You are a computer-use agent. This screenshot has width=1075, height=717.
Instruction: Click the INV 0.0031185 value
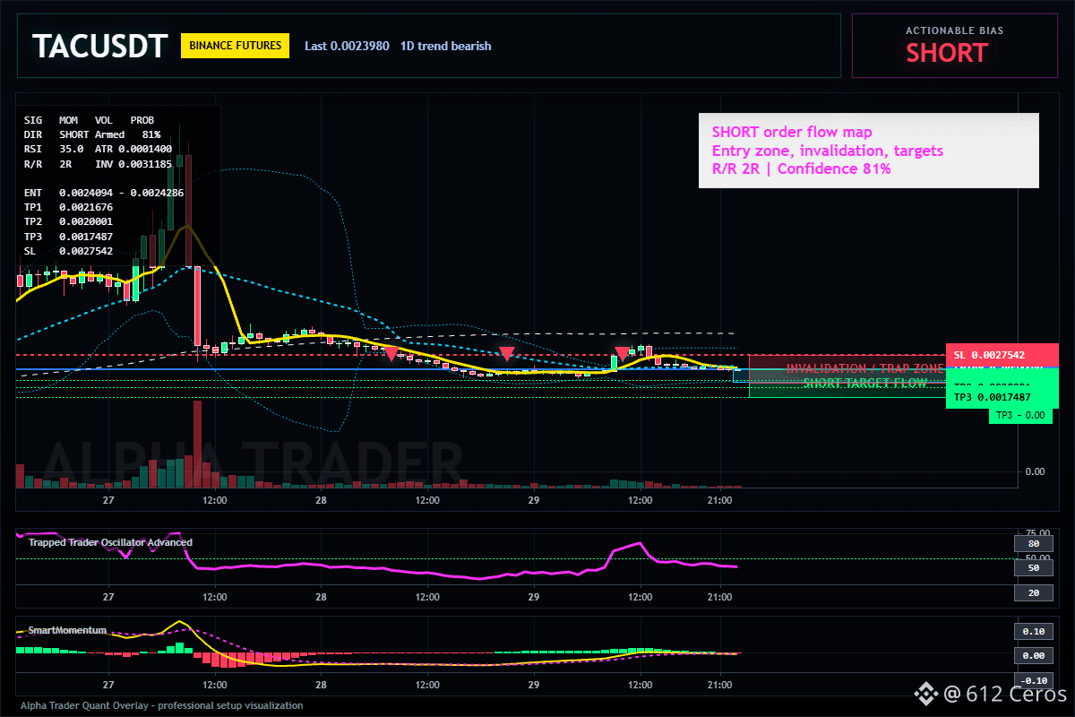click(x=133, y=166)
